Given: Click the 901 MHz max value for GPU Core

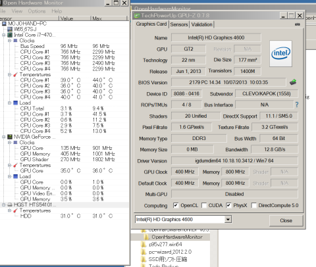Looking at the screenshot, I should (x=102, y=148).
